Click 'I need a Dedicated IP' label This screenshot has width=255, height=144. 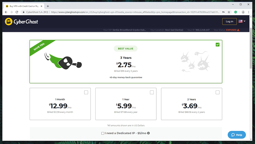(125, 133)
